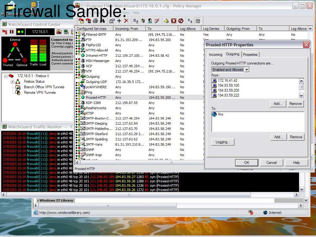Click Add button under To list
Viewport: 316px width, 237px height.
click(x=279, y=137)
